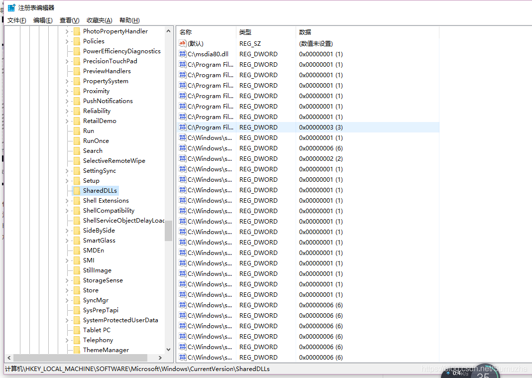Click tree pane horizontal scroll left arrow
Image resolution: width=532 pixels, height=378 pixels.
point(9,358)
